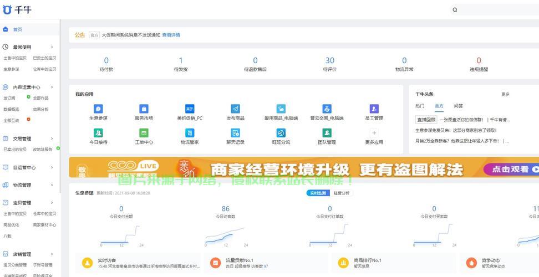Open 待退款售后 count
Image resolution: width=539 pixels, height=277 pixels.
click(x=256, y=64)
